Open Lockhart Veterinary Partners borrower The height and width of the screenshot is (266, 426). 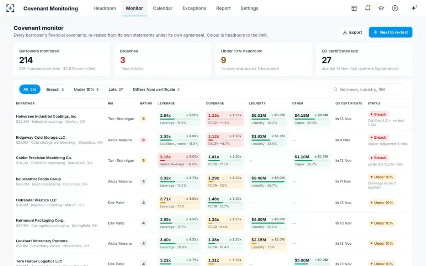(42, 241)
